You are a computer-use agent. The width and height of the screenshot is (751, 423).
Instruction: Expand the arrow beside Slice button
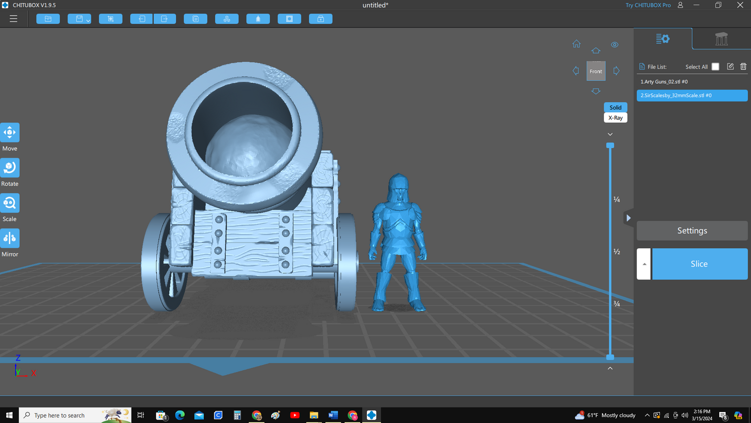pyautogui.click(x=644, y=264)
